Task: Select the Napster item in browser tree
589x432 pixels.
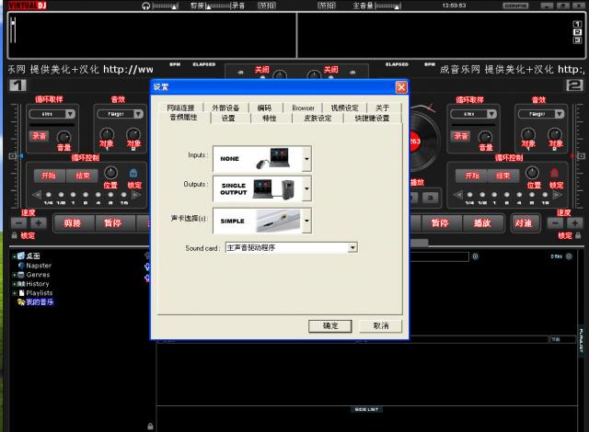Action: (x=39, y=266)
